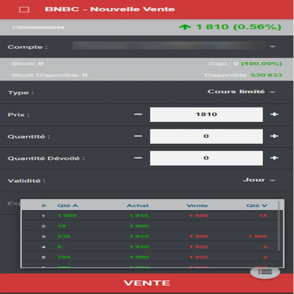This screenshot has height=294, width=294.
Task: Select buy price 1 815 in row 1
Action: pos(139,216)
